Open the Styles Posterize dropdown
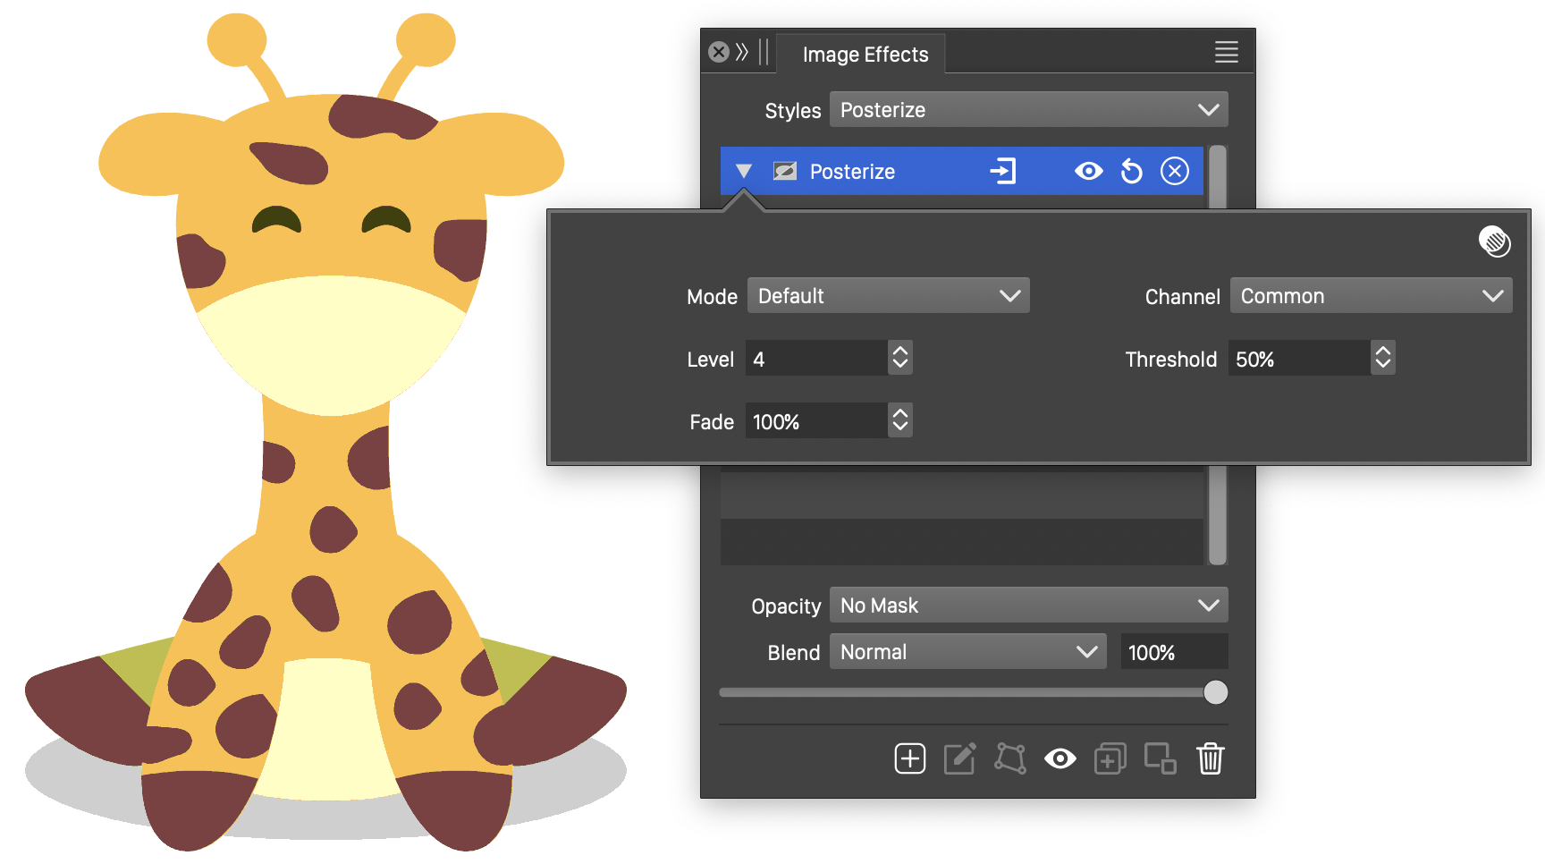 point(1028,110)
